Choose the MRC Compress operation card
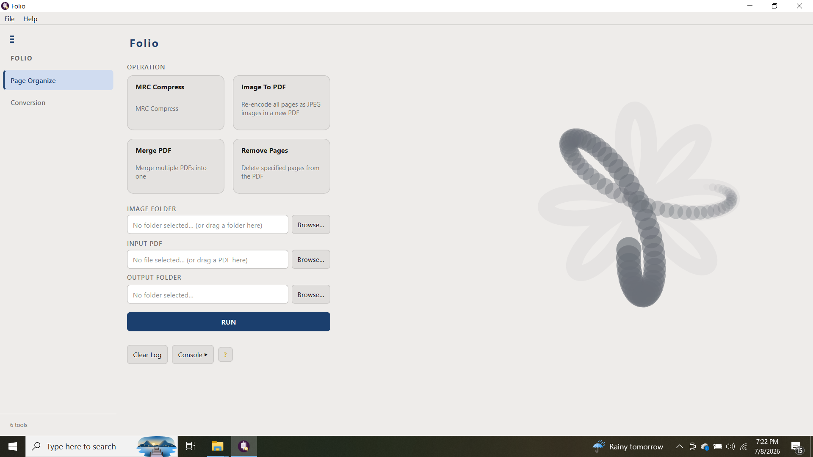813x457 pixels. coord(176,103)
